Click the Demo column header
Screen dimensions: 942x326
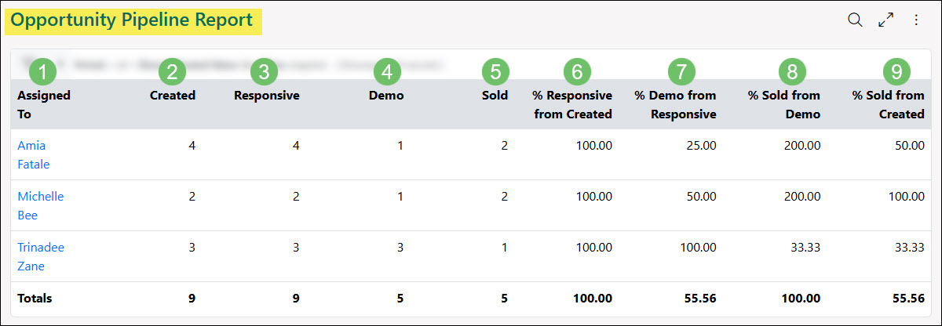[386, 96]
